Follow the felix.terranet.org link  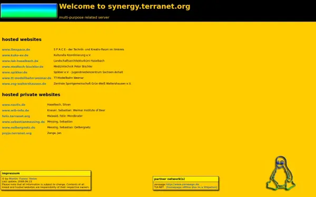[x=16, y=116]
